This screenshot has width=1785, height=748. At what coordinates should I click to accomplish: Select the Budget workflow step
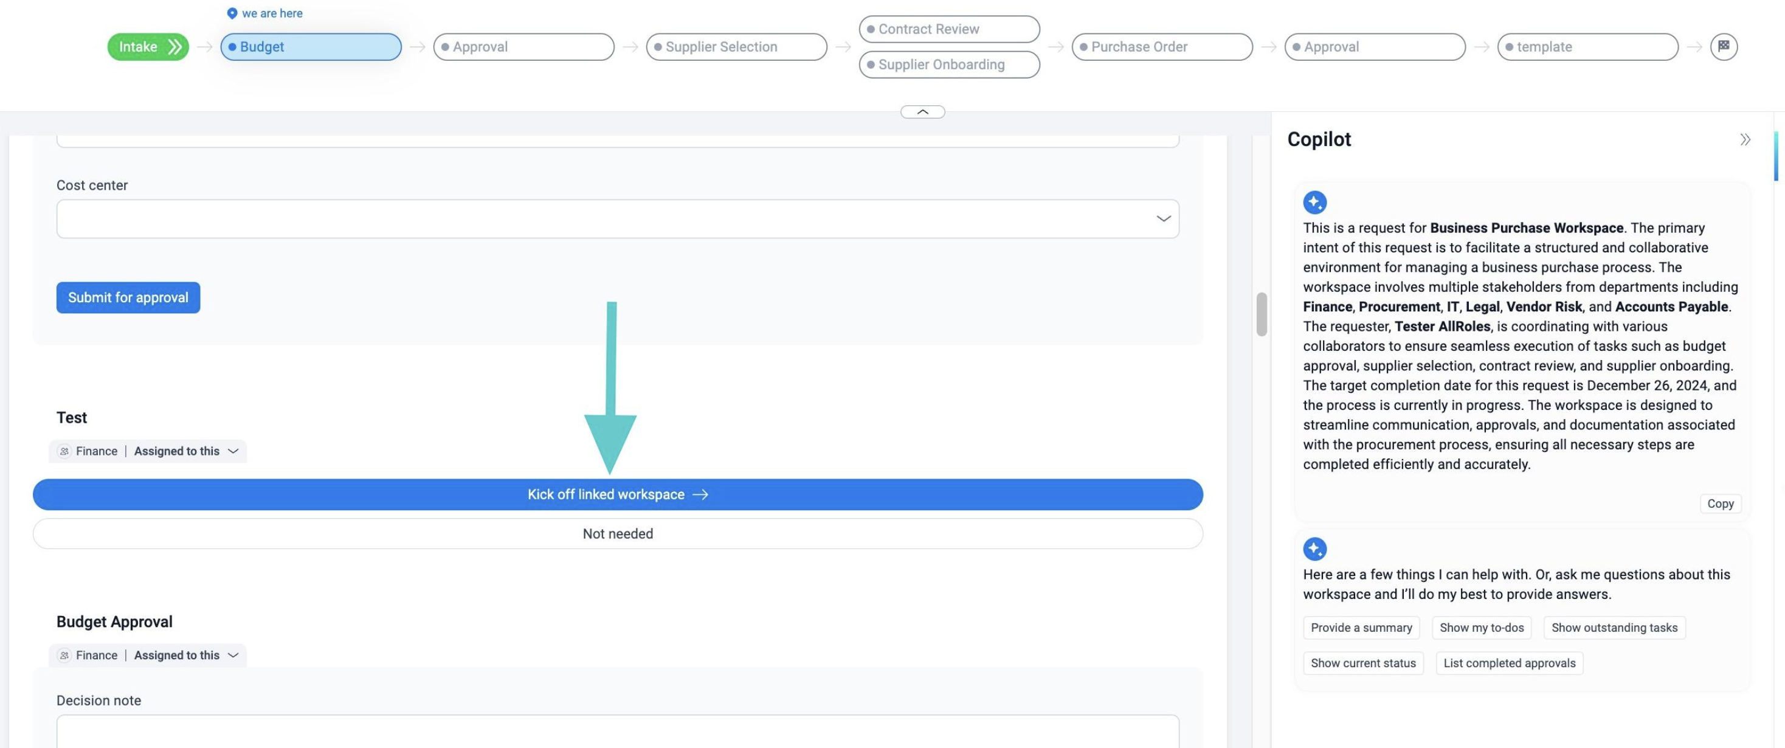coord(311,46)
